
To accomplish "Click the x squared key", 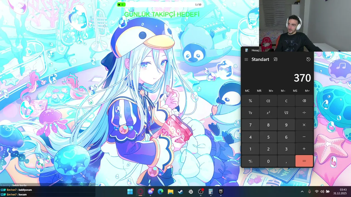I will (268, 113).
